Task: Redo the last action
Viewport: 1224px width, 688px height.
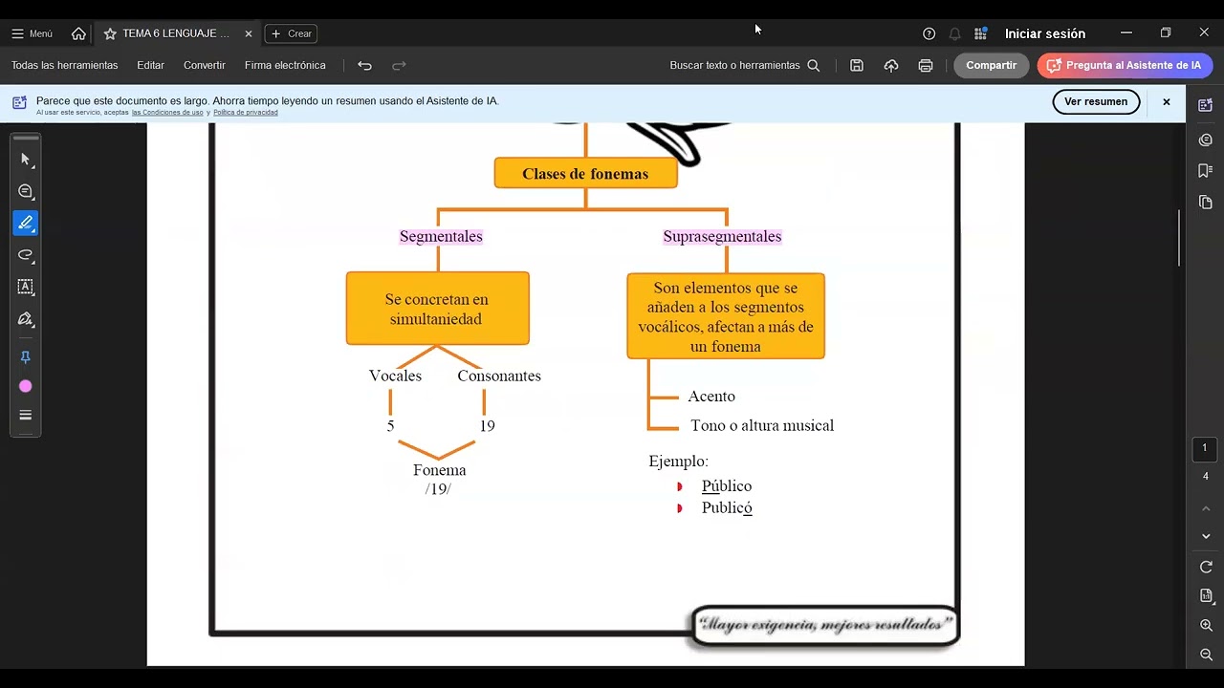Action: [x=400, y=65]
